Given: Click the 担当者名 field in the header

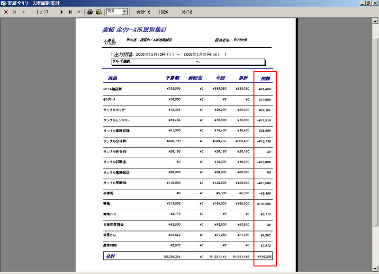Looking at the screenshot, I should pyautogui.click(x=231, y=40).
